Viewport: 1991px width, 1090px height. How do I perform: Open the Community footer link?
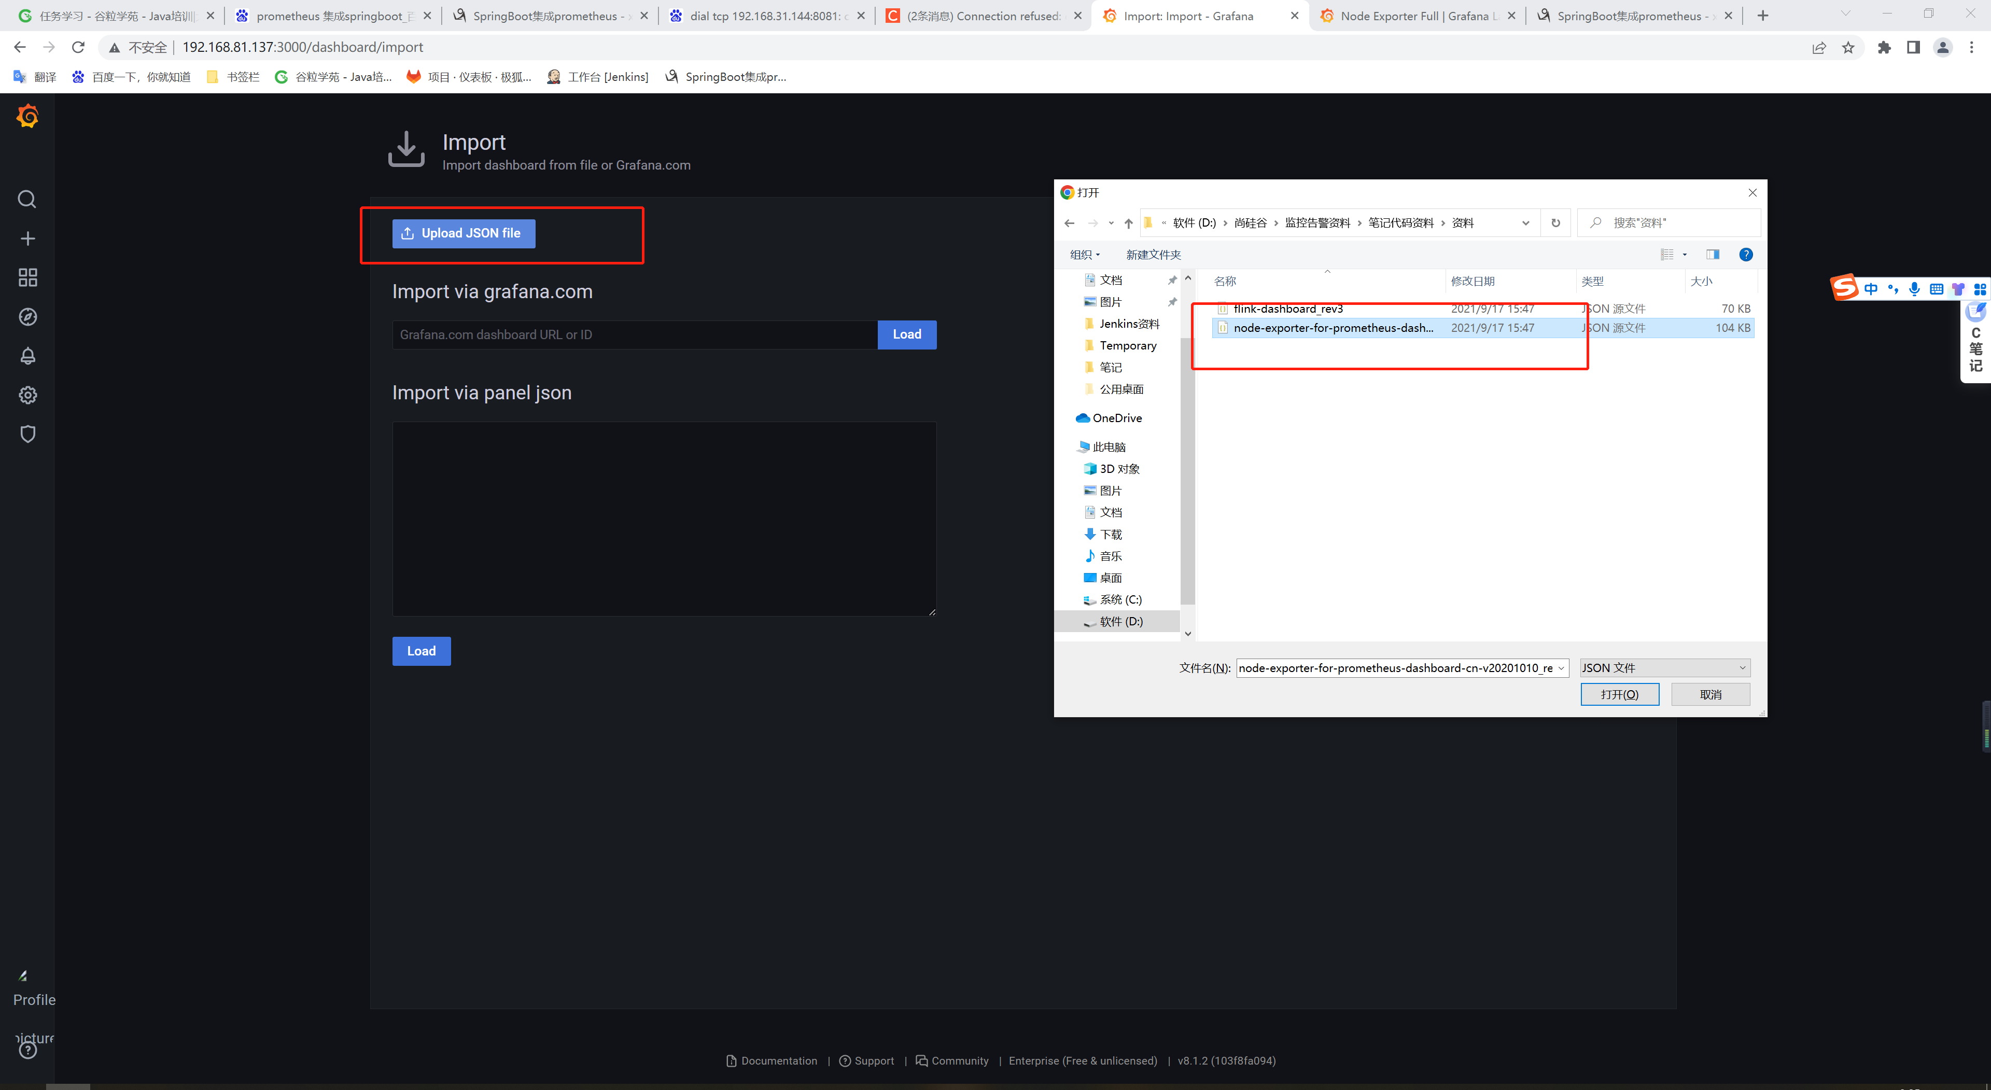pyautogui.click(x=952, y=1060)
